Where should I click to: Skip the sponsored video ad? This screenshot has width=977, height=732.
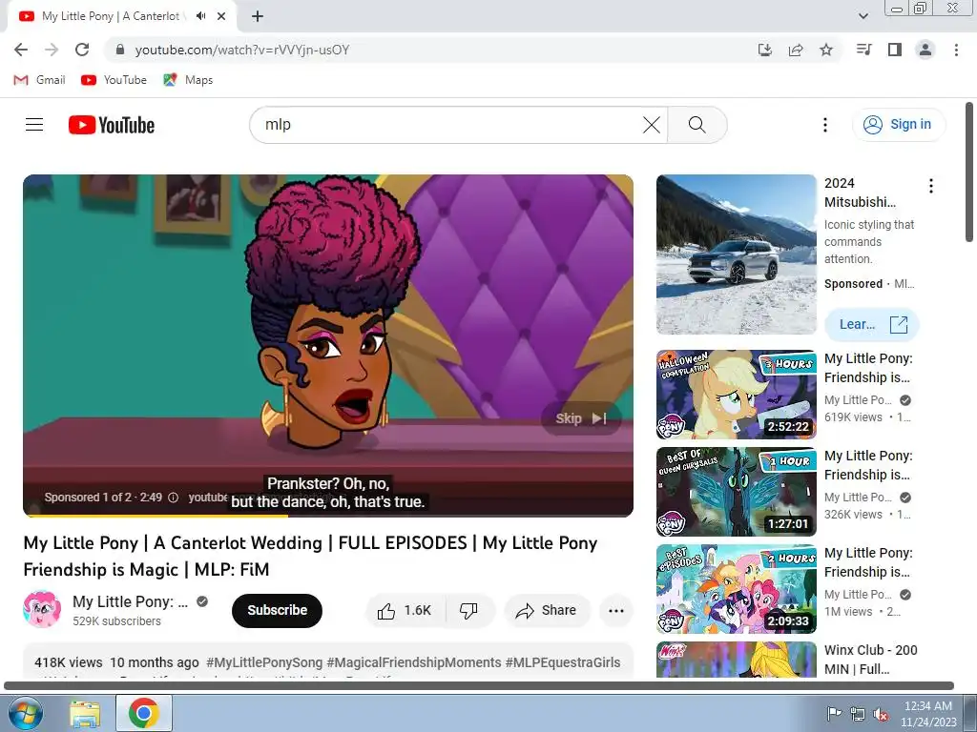(x=581, y=418)
